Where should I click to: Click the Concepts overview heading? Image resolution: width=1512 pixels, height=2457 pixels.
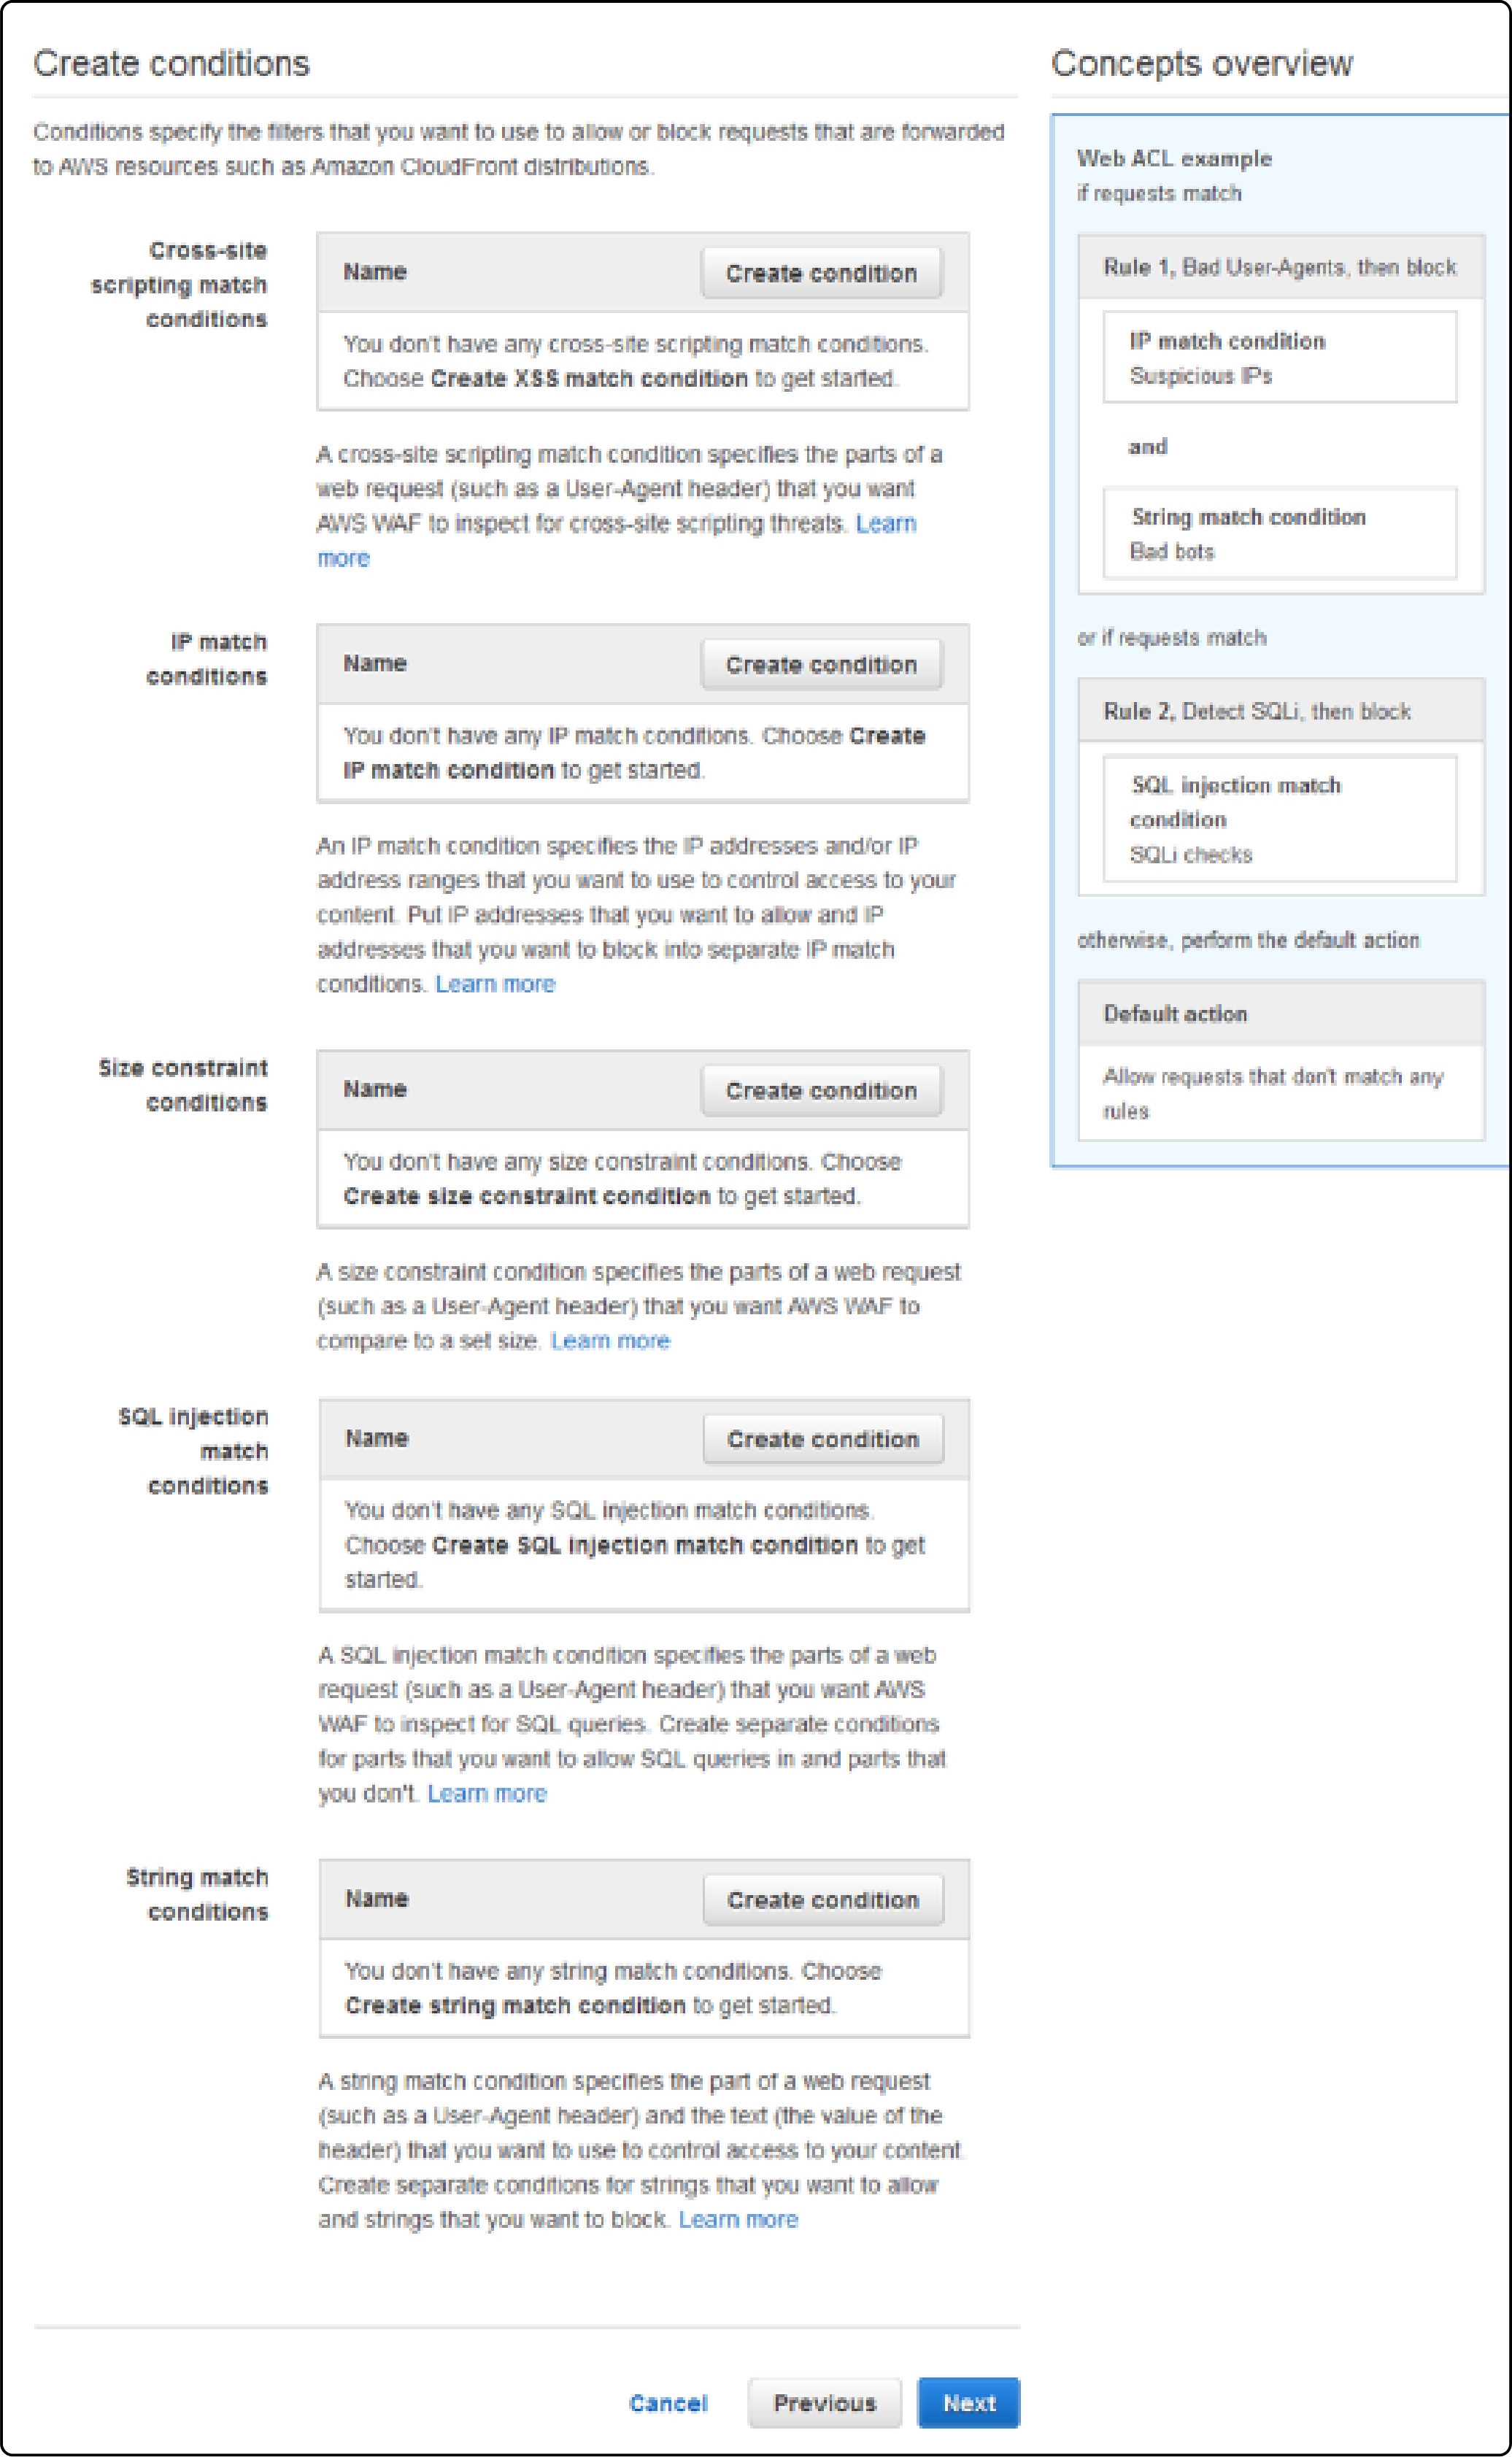point(1202,64)
